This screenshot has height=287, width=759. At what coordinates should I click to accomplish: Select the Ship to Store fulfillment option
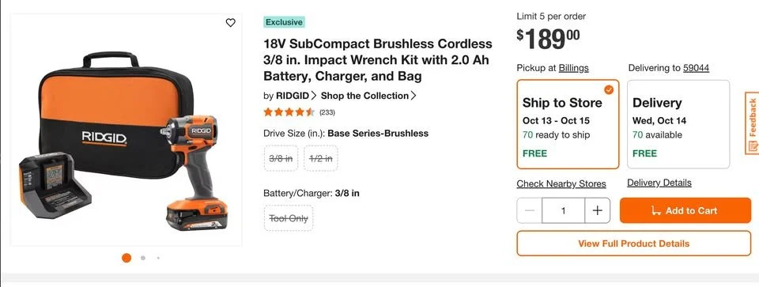click(568, 124)
